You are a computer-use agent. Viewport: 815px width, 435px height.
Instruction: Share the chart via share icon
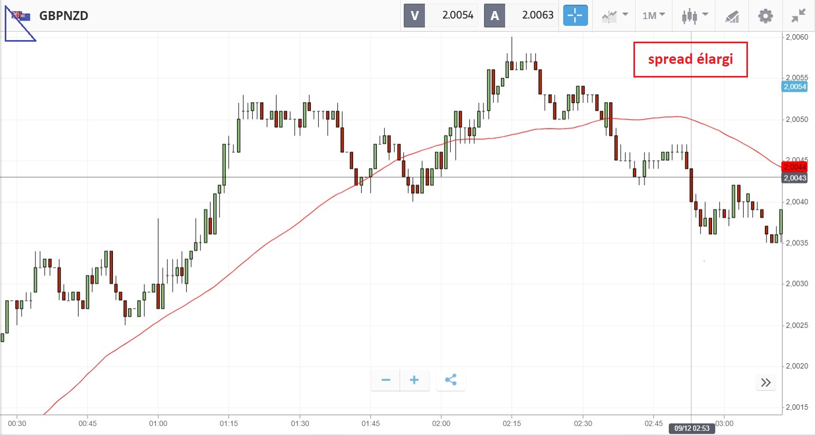451,380
